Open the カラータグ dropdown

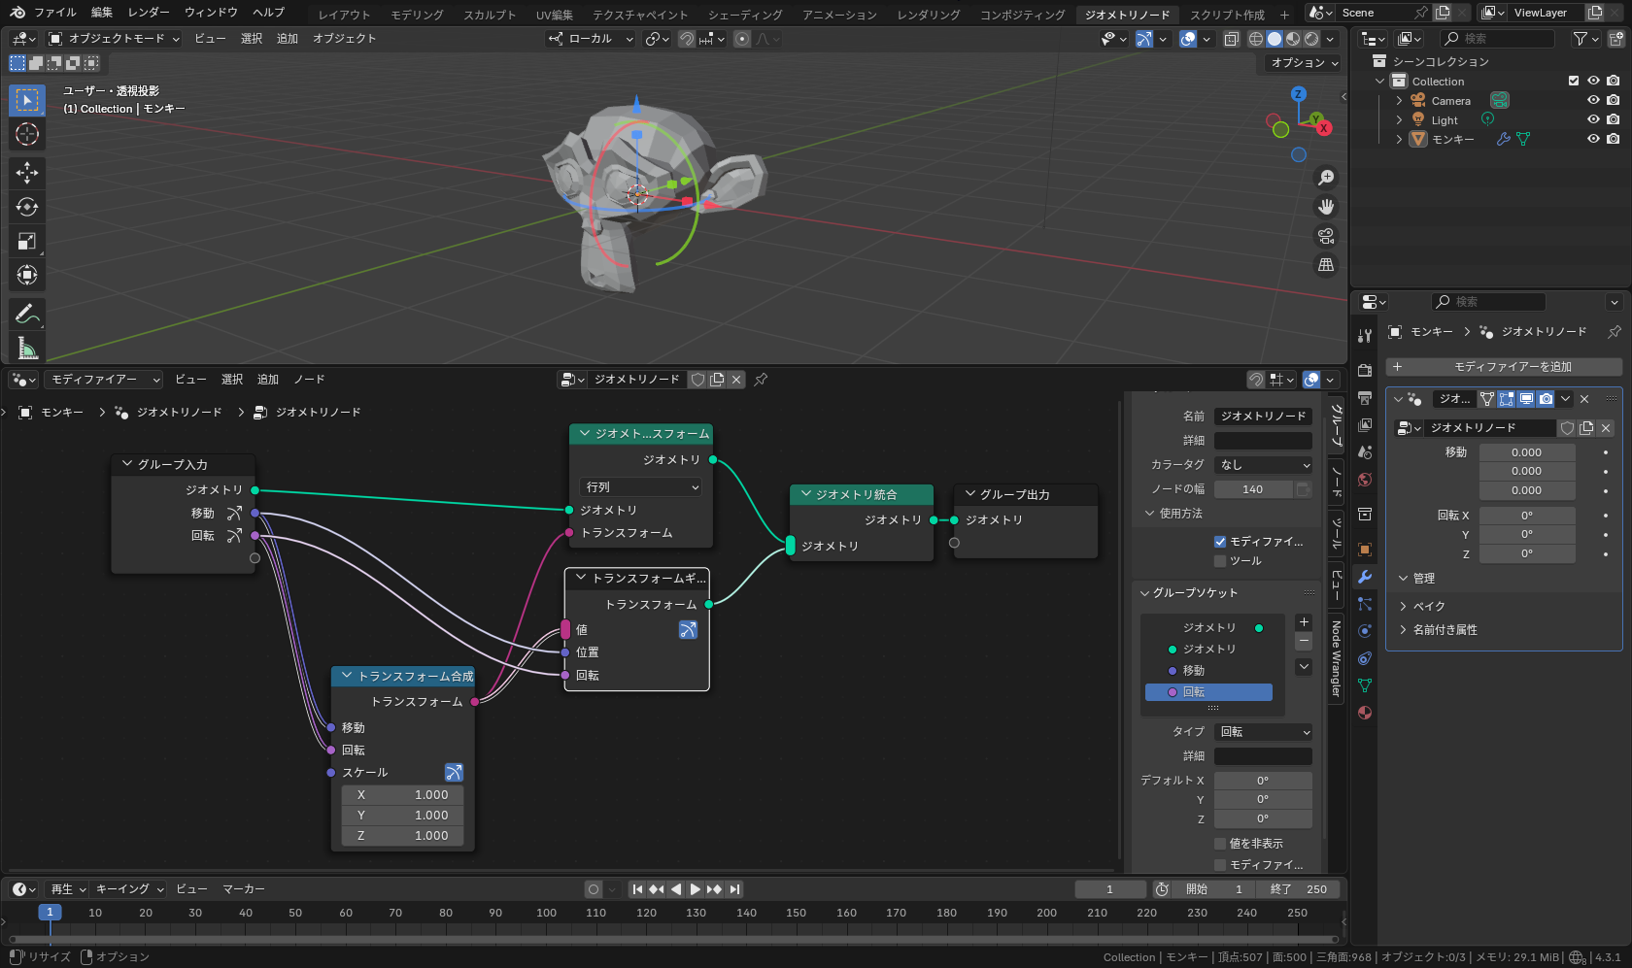point(1263,465)
